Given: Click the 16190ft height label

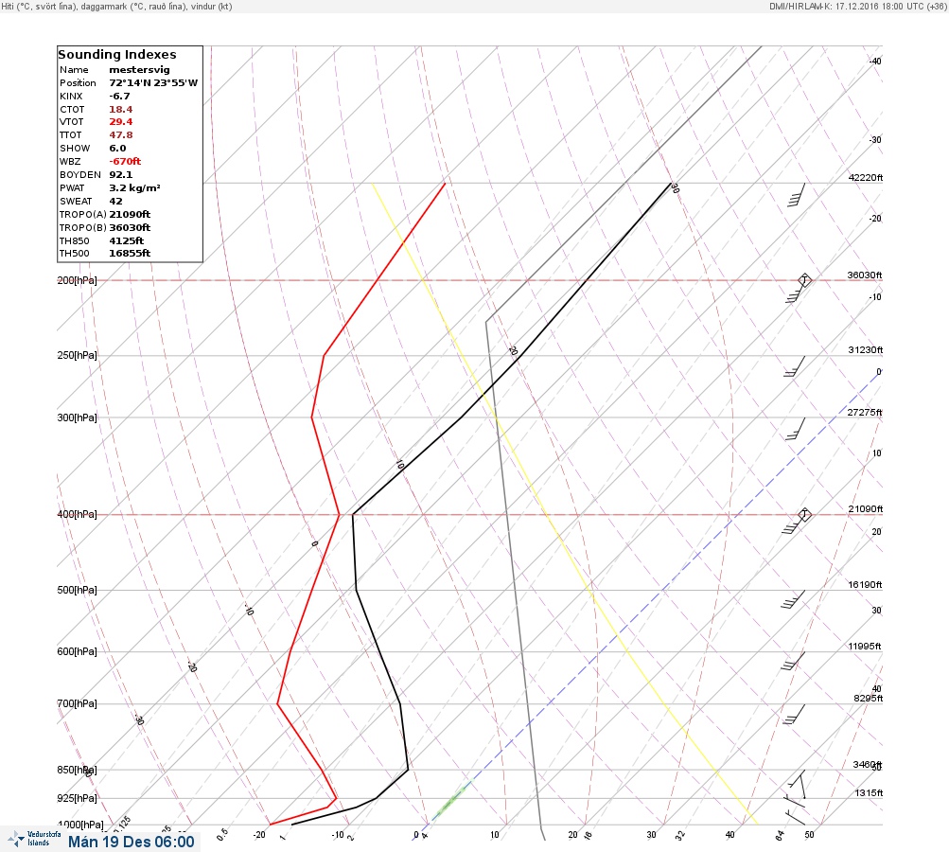Looking at the screenshot, I should (x=865, y=585).
